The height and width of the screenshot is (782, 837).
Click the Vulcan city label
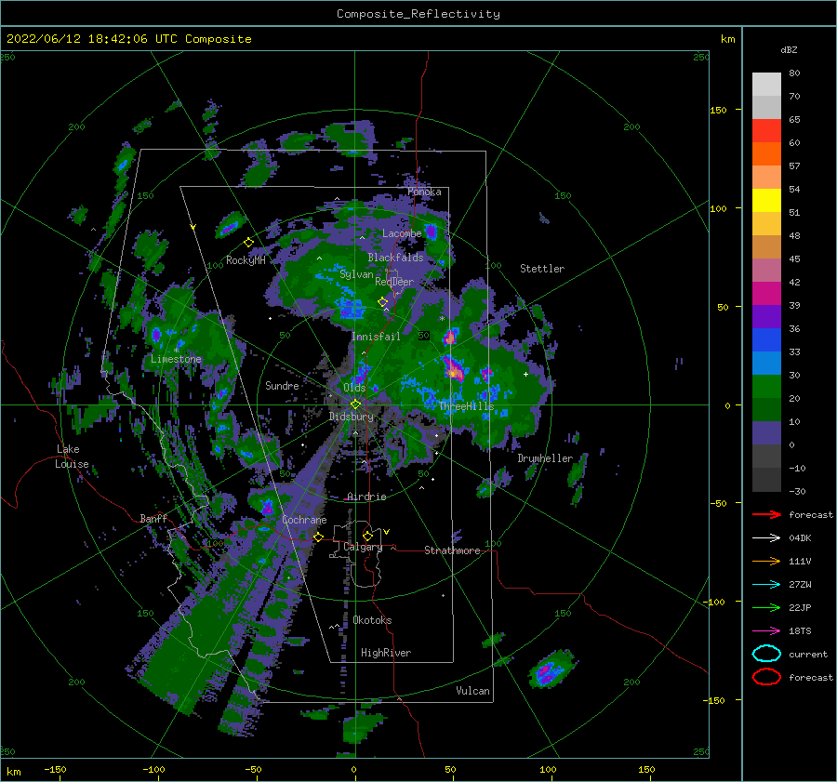(x=472, y=691)
